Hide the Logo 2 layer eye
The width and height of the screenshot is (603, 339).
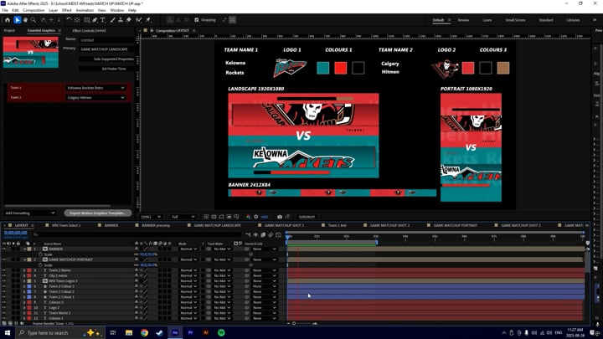click(x=4, y=307)
